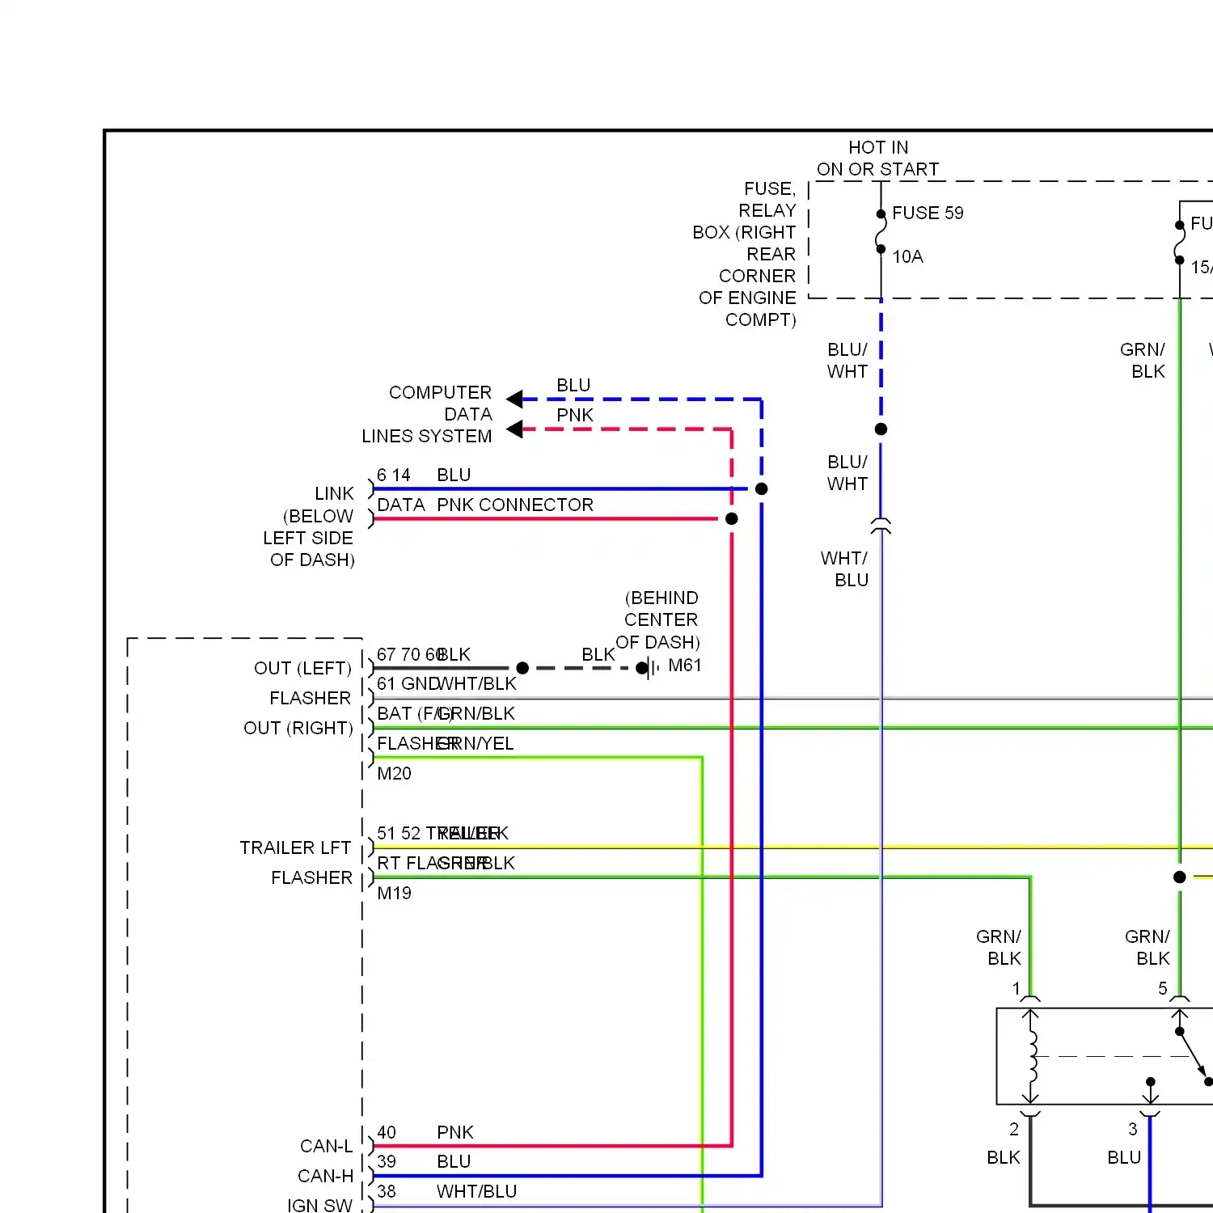
Task: Select the 'FUSE 59' label
Action: coord(928,213)
